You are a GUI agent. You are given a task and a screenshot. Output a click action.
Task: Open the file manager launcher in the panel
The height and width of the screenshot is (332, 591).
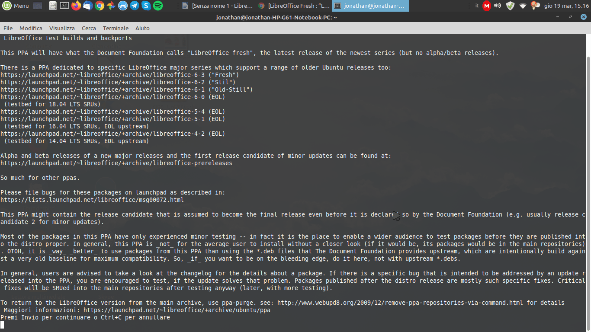pos(52,6)
